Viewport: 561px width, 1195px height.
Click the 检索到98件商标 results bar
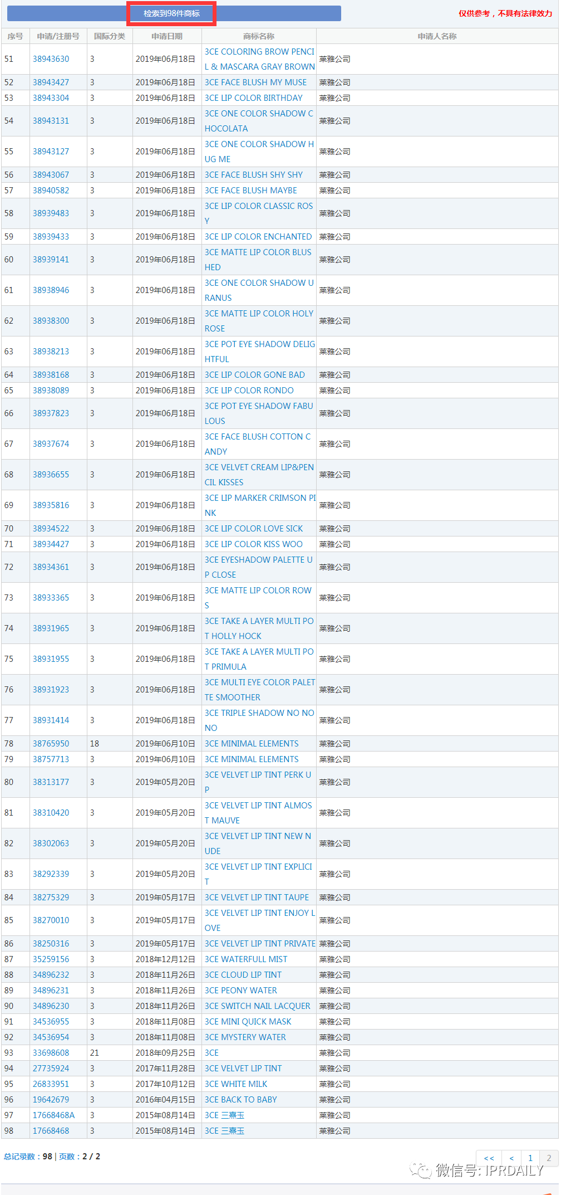[x=174, y=13]
